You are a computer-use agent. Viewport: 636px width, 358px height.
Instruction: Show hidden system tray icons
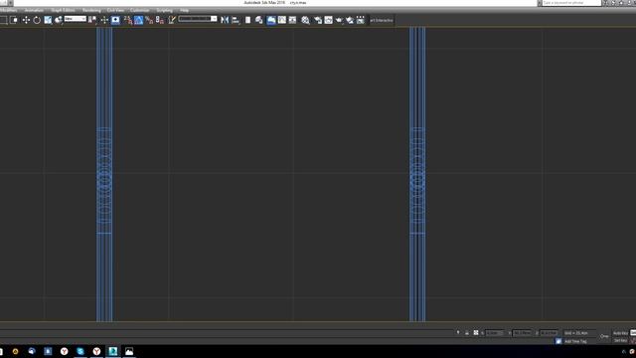pyautogui.click(x=624, y=351)
